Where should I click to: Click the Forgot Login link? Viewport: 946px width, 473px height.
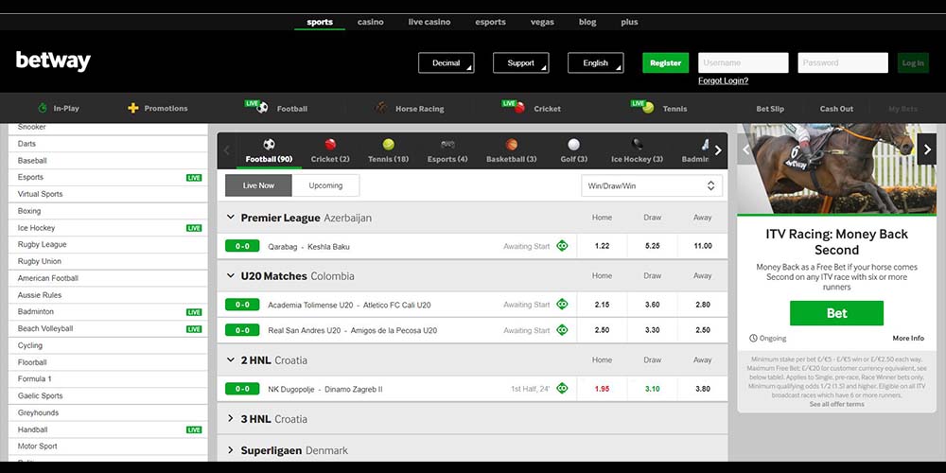point(723,81)
